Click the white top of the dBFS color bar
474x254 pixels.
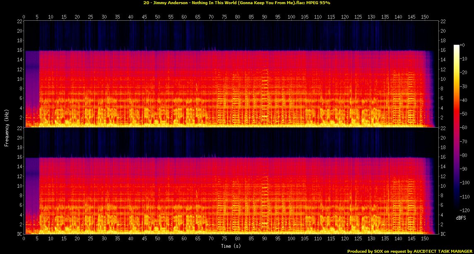(457, 46)
